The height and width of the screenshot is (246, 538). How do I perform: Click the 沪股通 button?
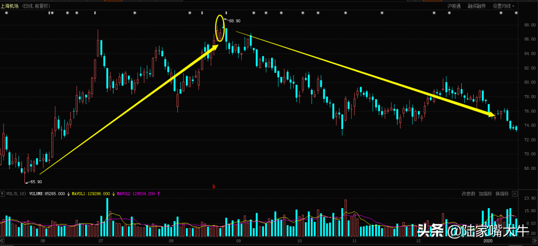pyautogui.click(x=454, y=6)
